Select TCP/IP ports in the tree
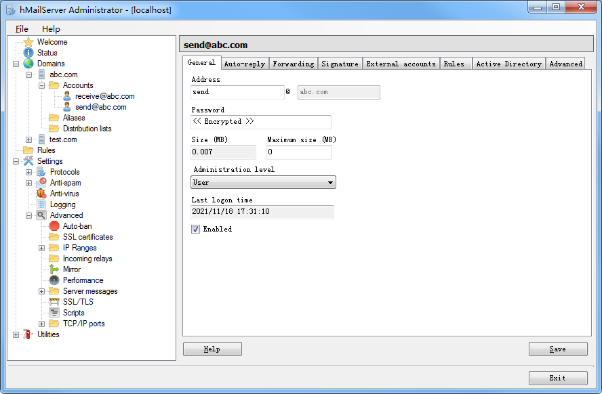The height and width of the screenshot is (394, 602). point(83,324)
